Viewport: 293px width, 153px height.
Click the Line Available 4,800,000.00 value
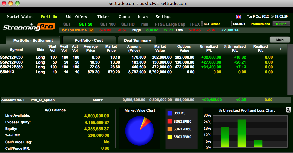[x=97, y=116]
